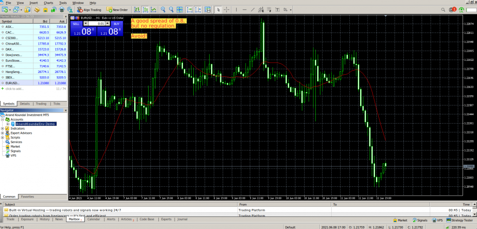477x229 pixels.
Task: Click the profiles envelope chart icon
Action: [16, 10]
